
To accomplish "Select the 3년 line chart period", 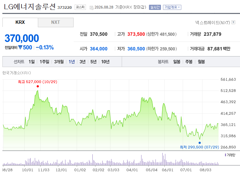I will 82,62.
